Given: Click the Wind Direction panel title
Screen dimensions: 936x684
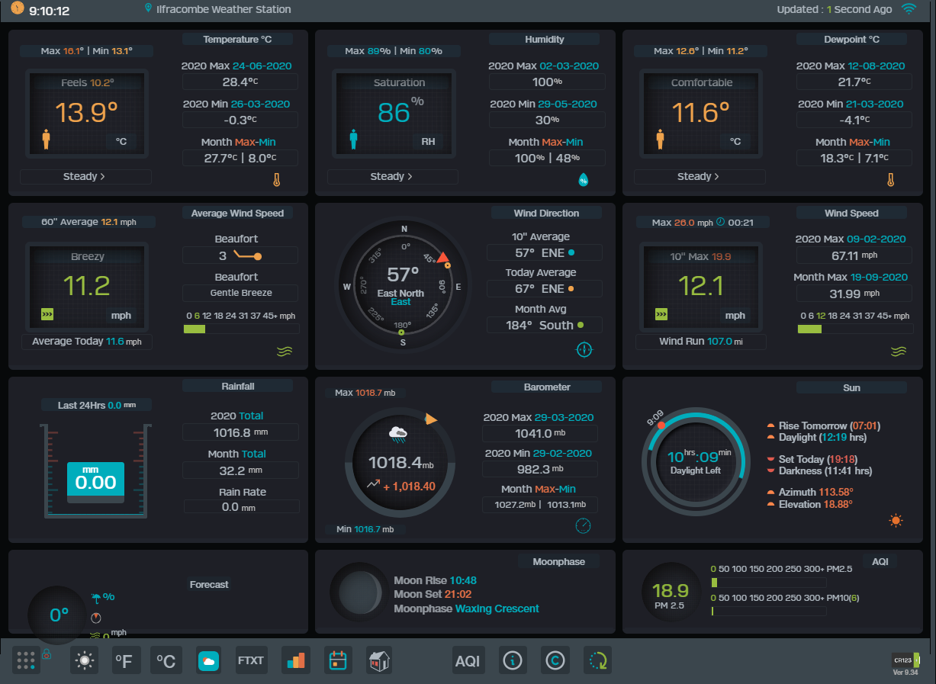Looking at the screenshot, I should coord(546,214).
